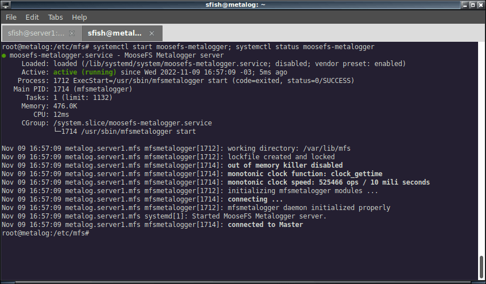Viewport: 486px width, 284px height.
Task: Click the title bar text 'sfish@metalog: ~'
Action: click(236, 5)
